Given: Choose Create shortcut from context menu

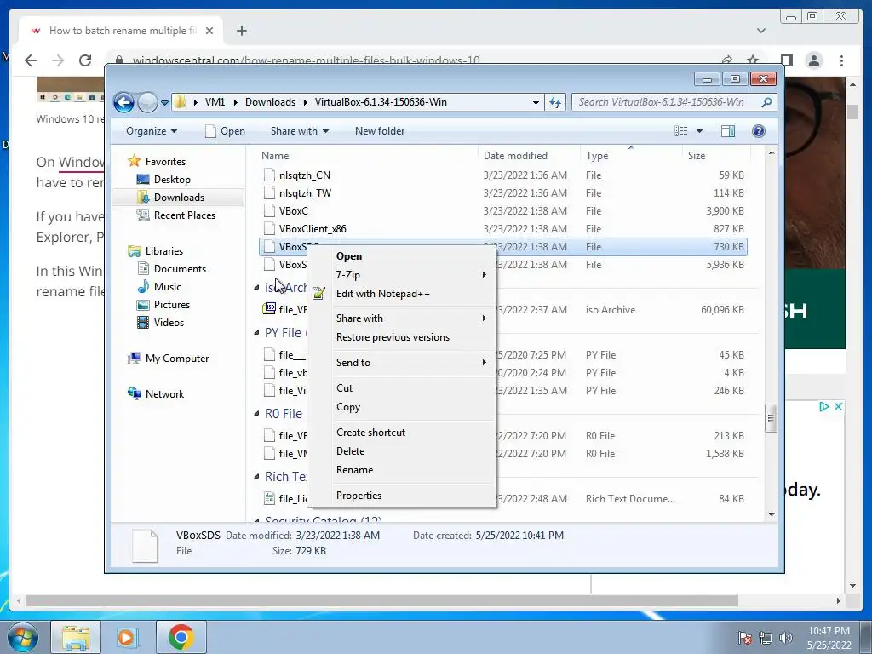Looking at the screenshot, I should [x=401, y=433].
